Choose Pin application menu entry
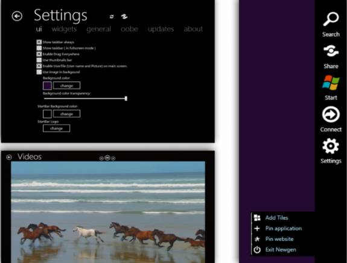Viewport: 347px width, 263px height. point(284,228)
